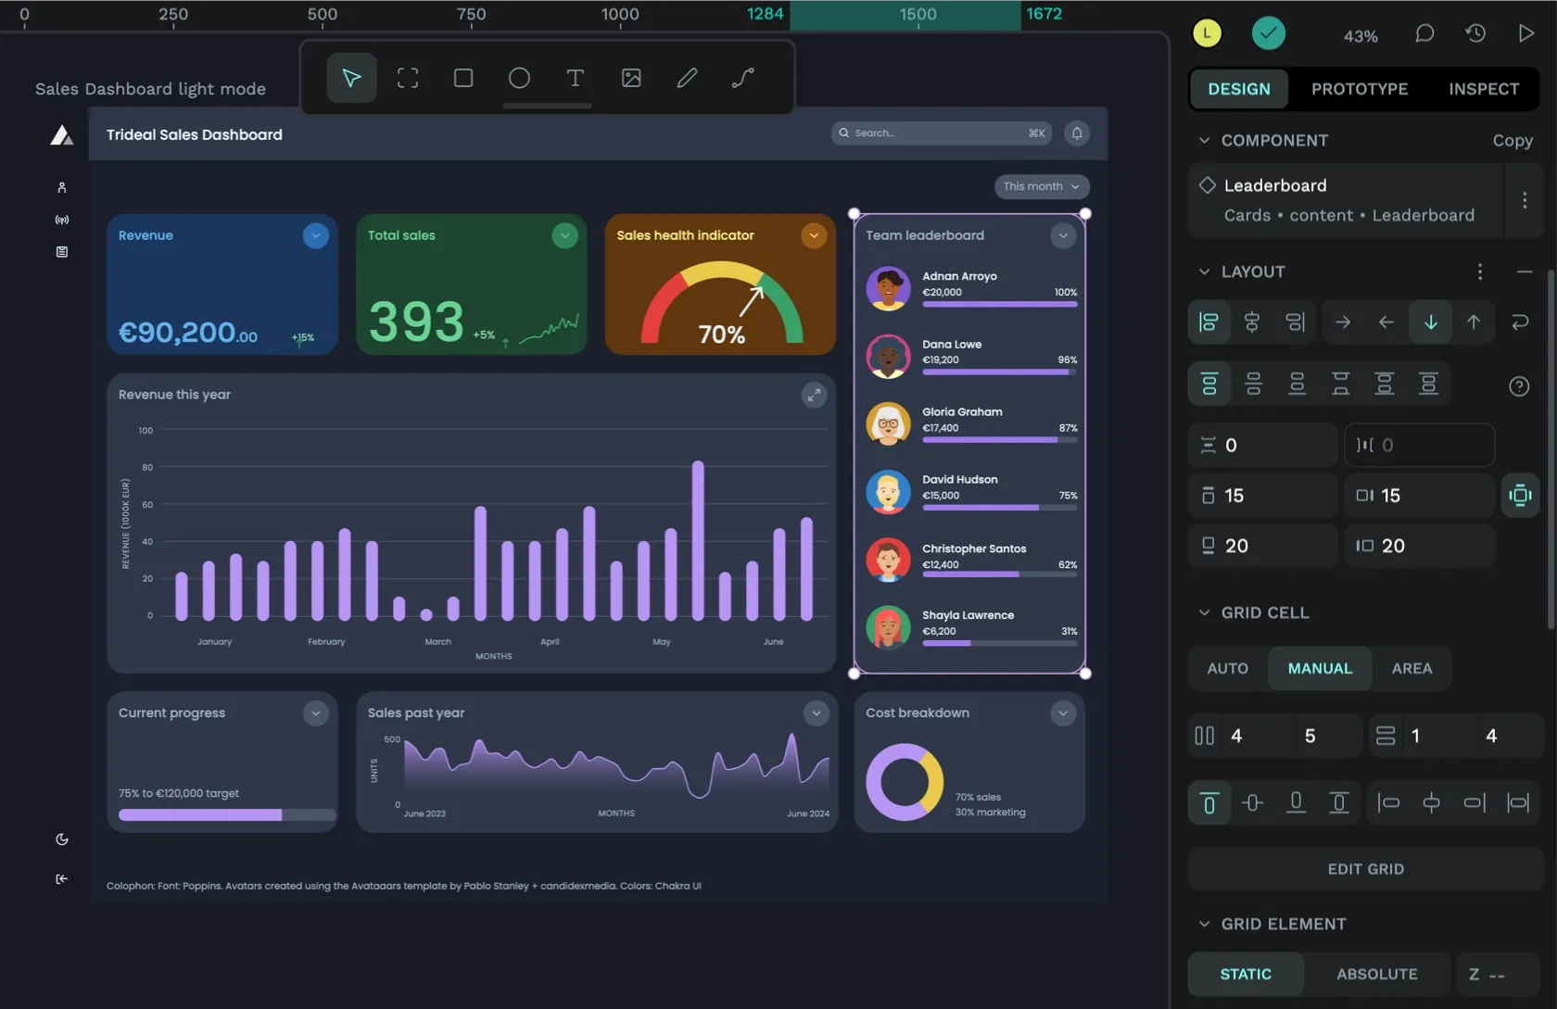The height and width of the screenshot is (1009, 1557).
Task: Open the This month dropdown
Action: [1041, 186]
